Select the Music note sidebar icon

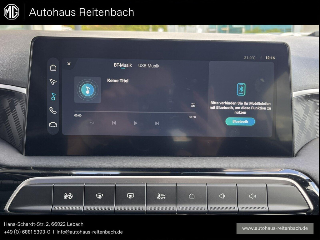tap(53, 97)
